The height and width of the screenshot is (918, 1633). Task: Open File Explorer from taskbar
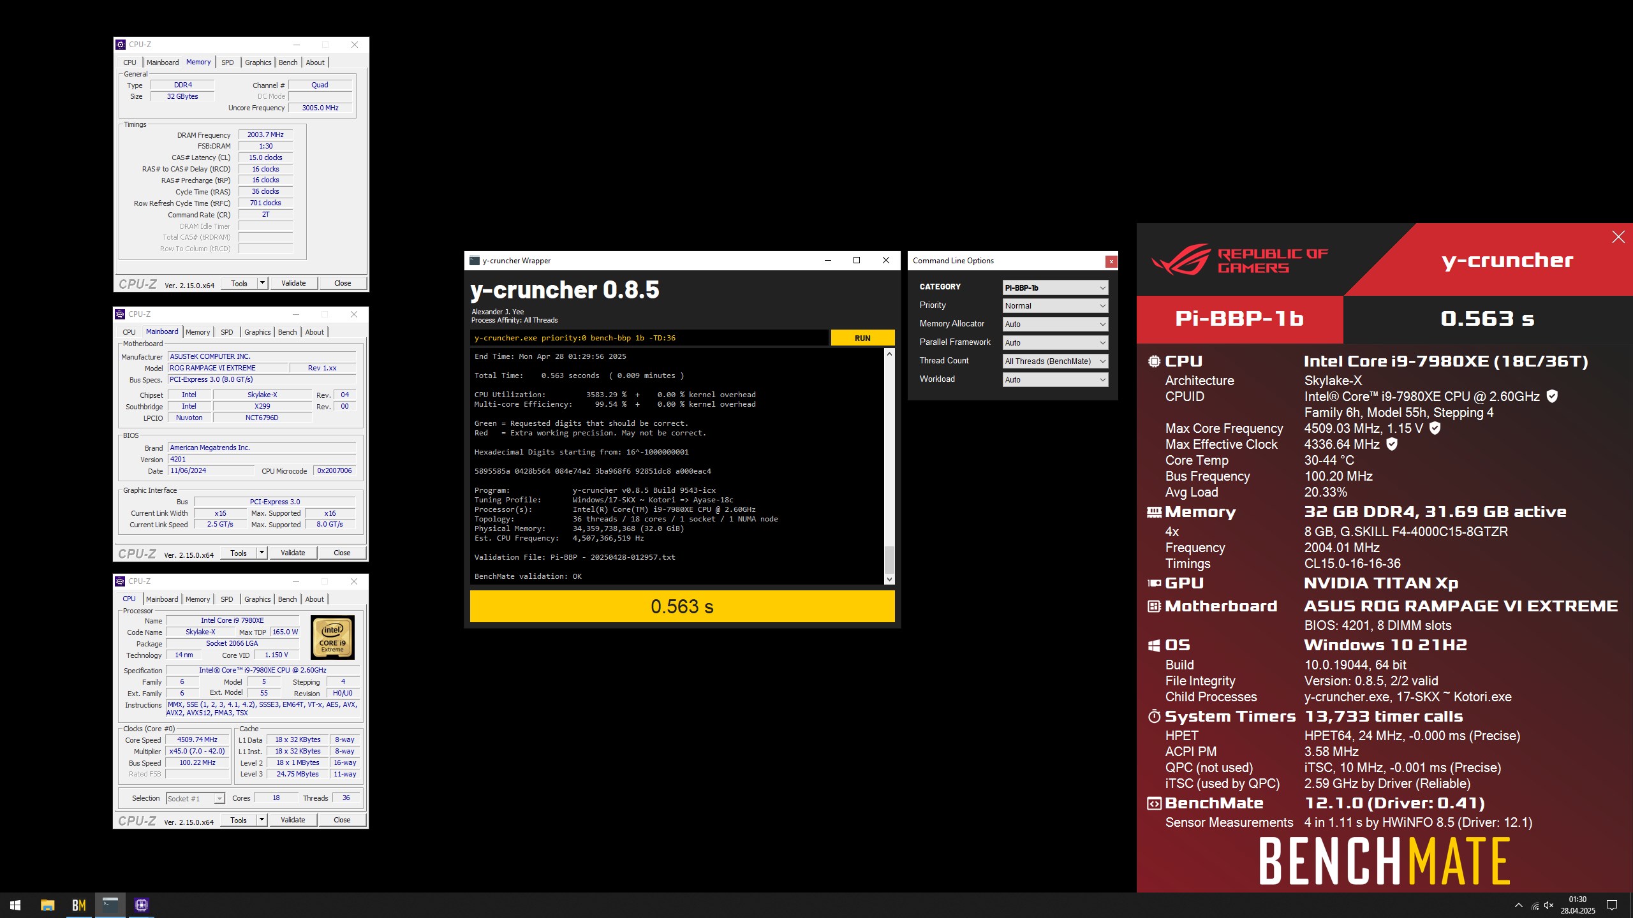click(47, 905)
